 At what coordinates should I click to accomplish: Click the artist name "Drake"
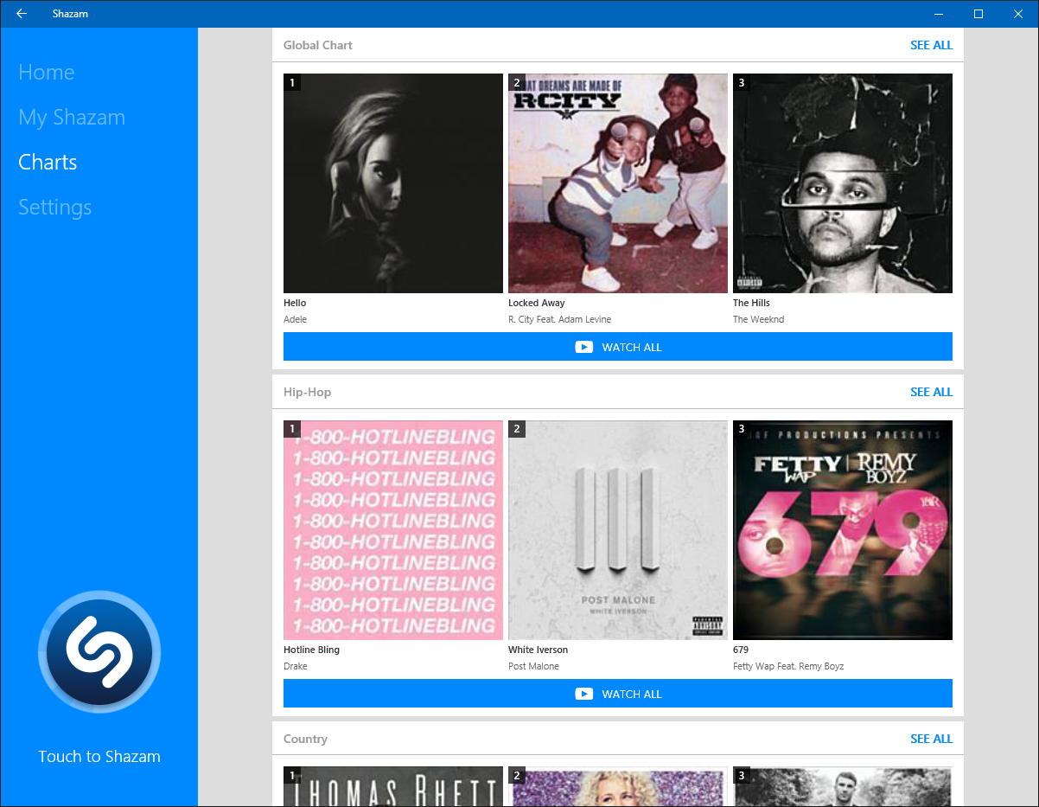coord(296,666)
